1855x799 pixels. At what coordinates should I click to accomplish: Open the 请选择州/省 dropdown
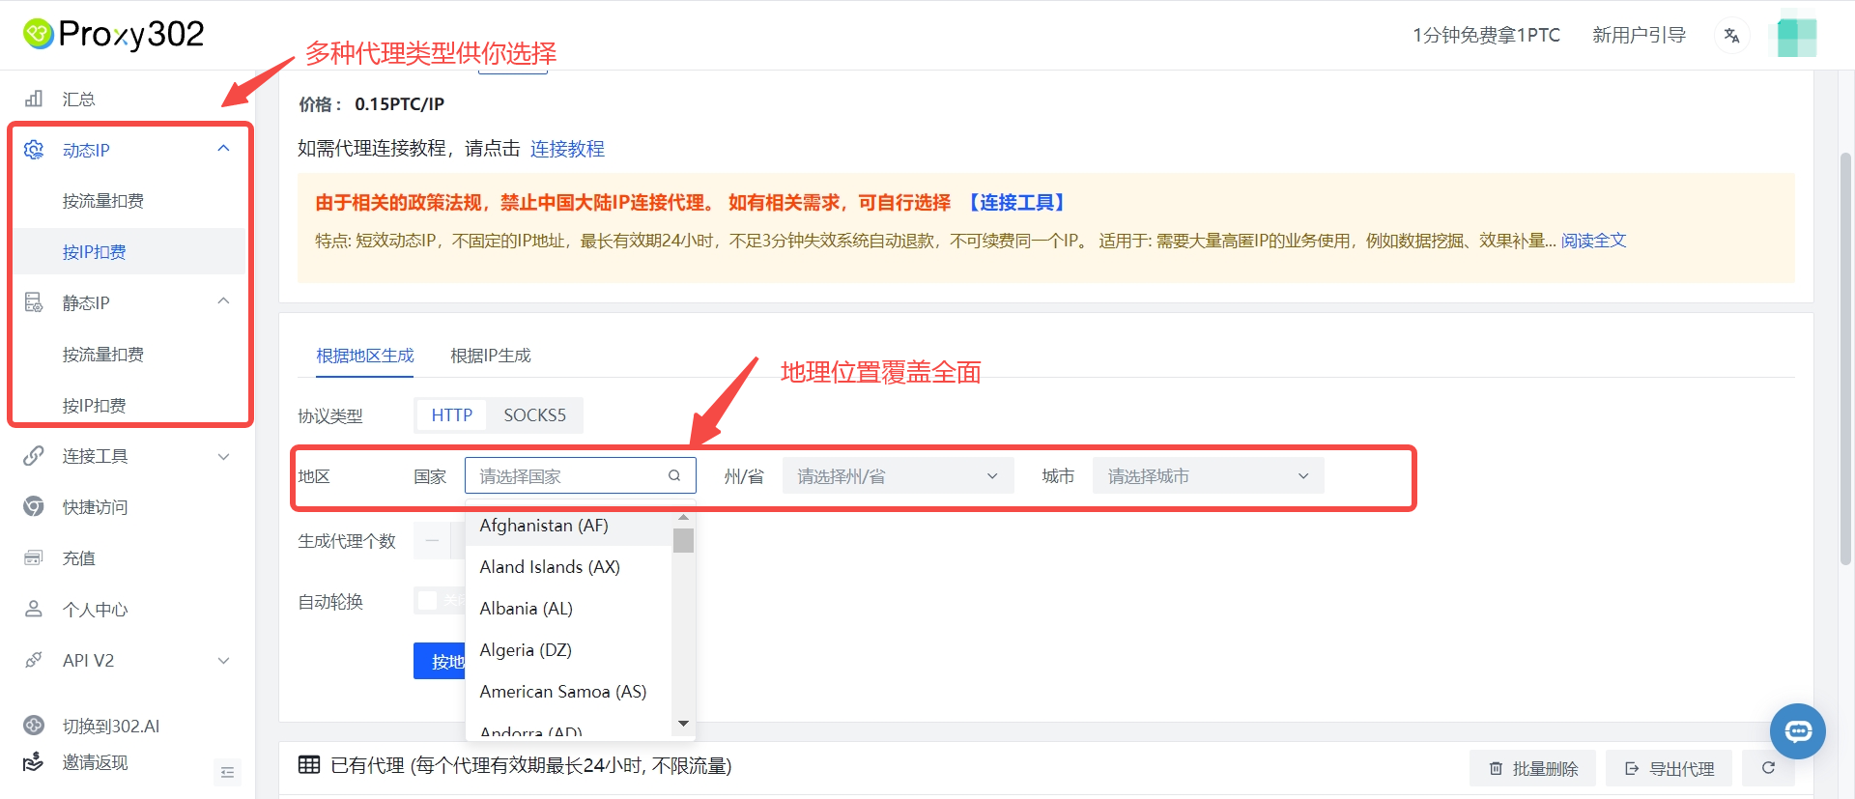tap(898, 476)
